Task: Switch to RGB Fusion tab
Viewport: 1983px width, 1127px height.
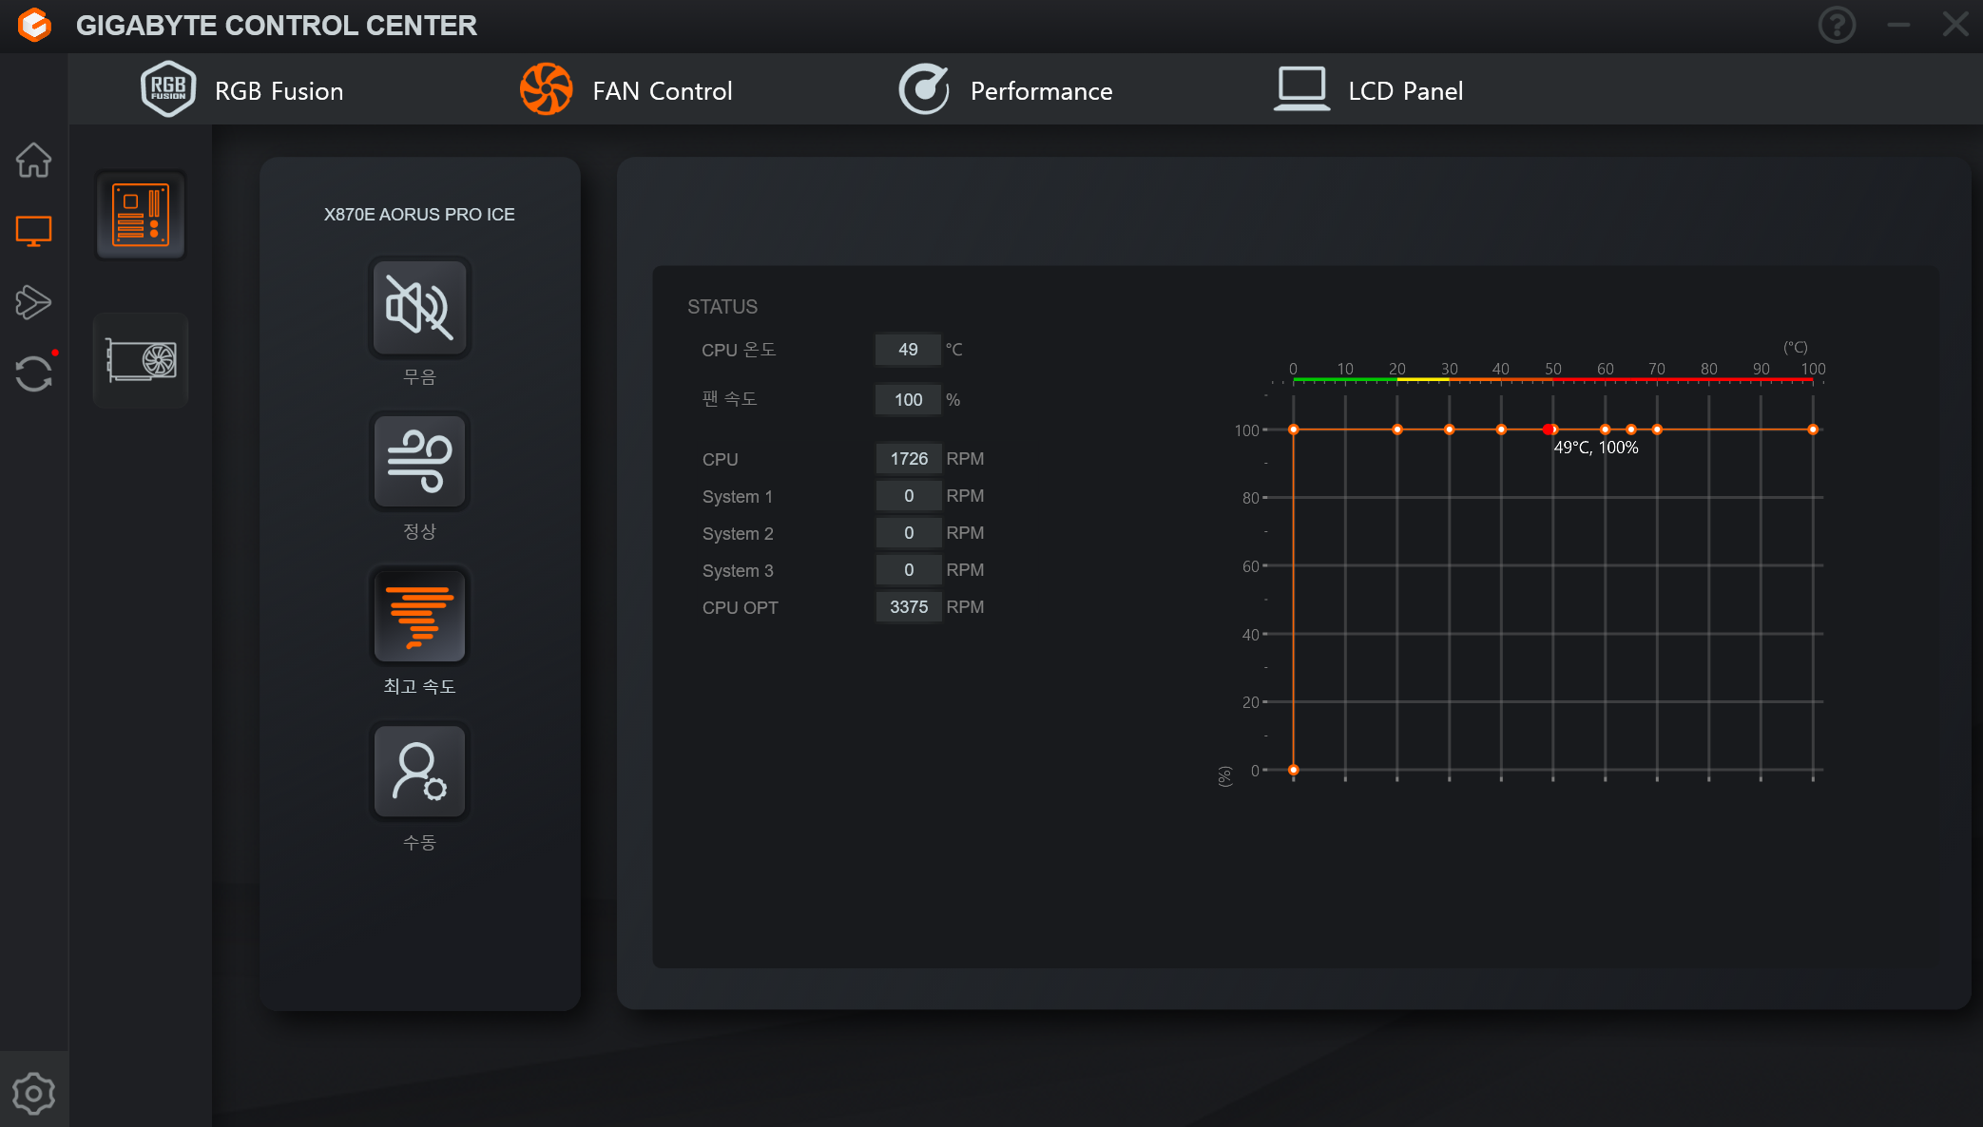Action: 242,90
